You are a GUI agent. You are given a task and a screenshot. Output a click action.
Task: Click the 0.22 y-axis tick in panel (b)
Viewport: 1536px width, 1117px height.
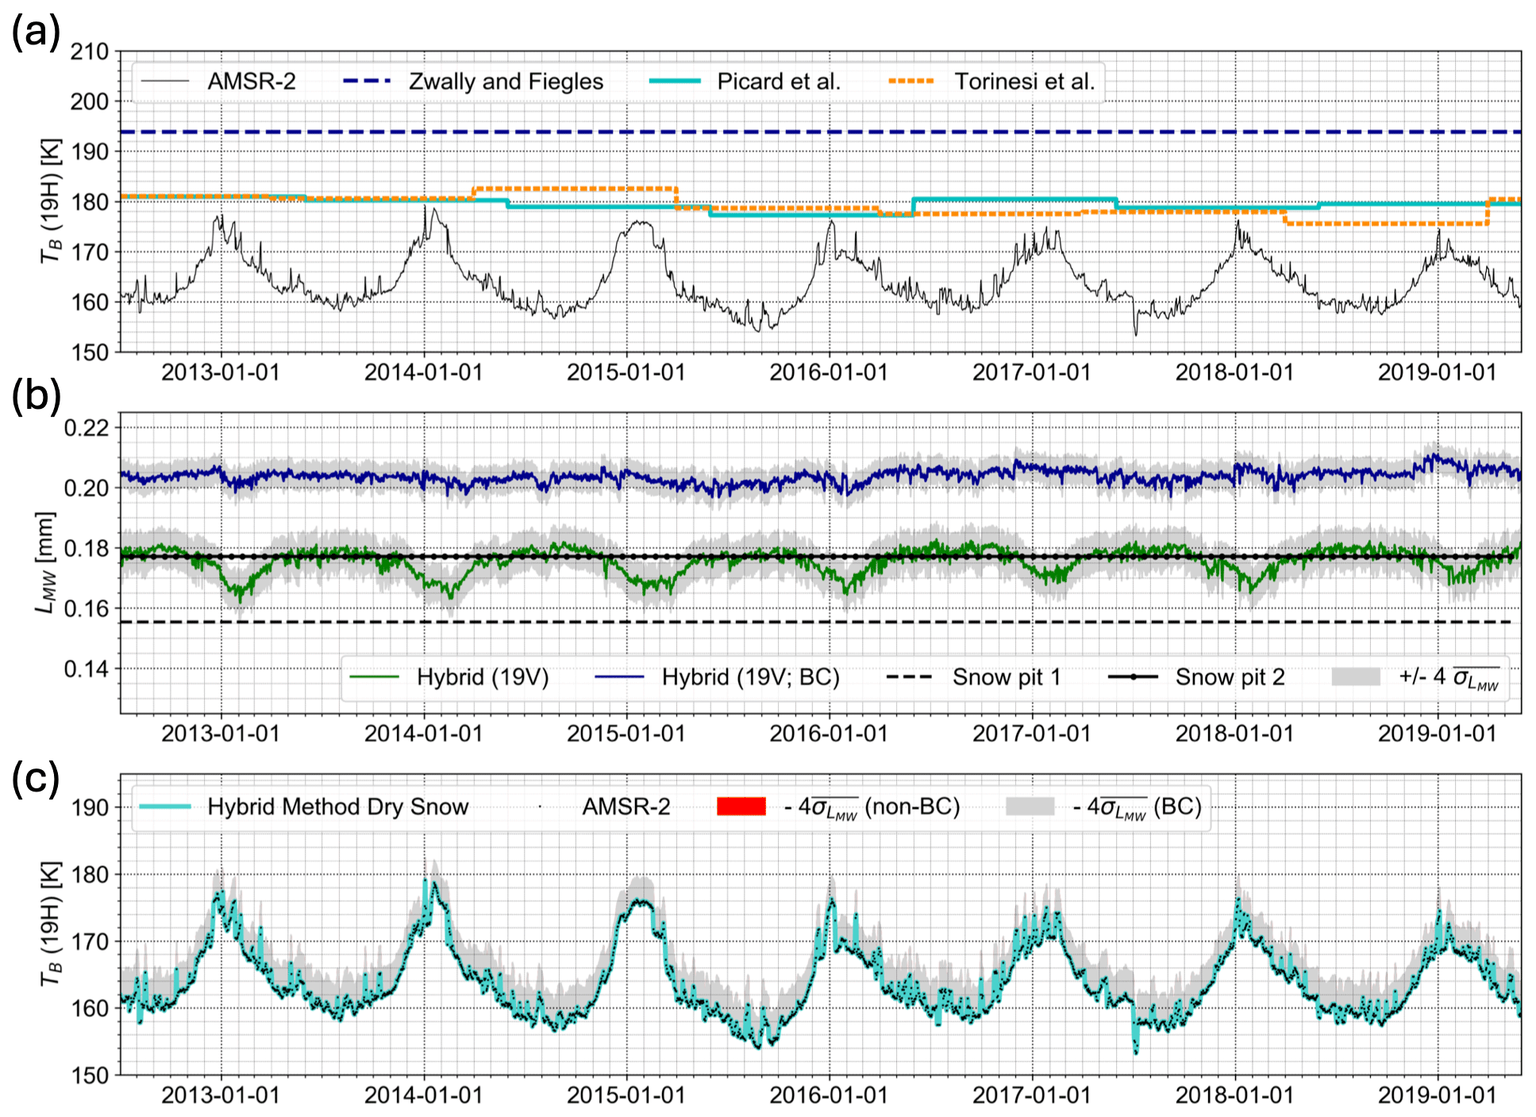pyautogui.click(x=87, y=428)
